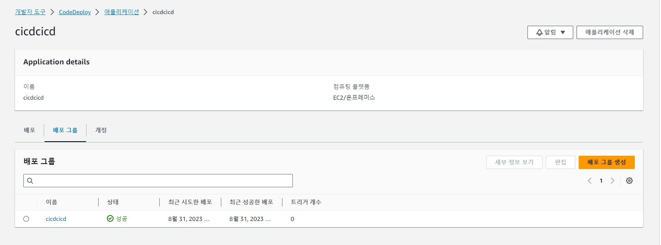This screenshot has width=661, height=245.
Task: Click the cicdcicd breadcrumb current page text
Action: coord(163,12)
